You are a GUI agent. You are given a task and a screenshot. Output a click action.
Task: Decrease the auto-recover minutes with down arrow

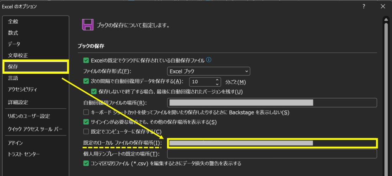(x=217, y=84)
